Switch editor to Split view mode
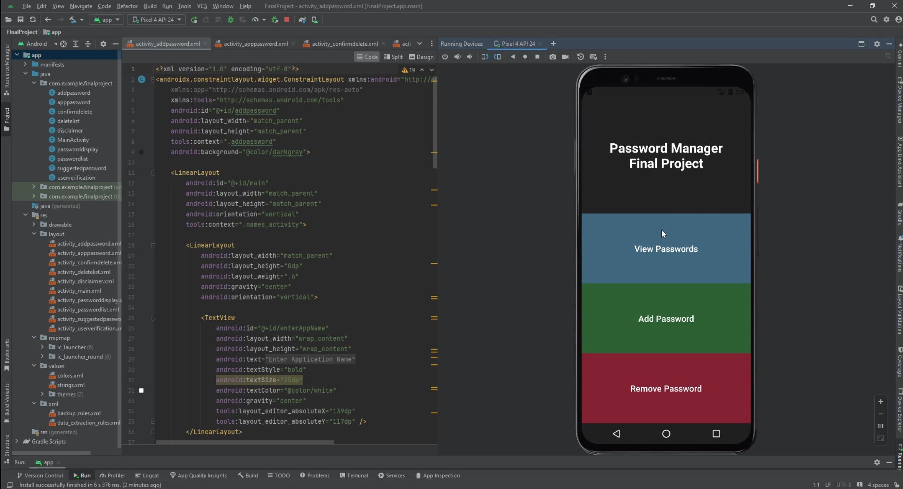This screenshot has height=489, width=903. click(393, 57)
